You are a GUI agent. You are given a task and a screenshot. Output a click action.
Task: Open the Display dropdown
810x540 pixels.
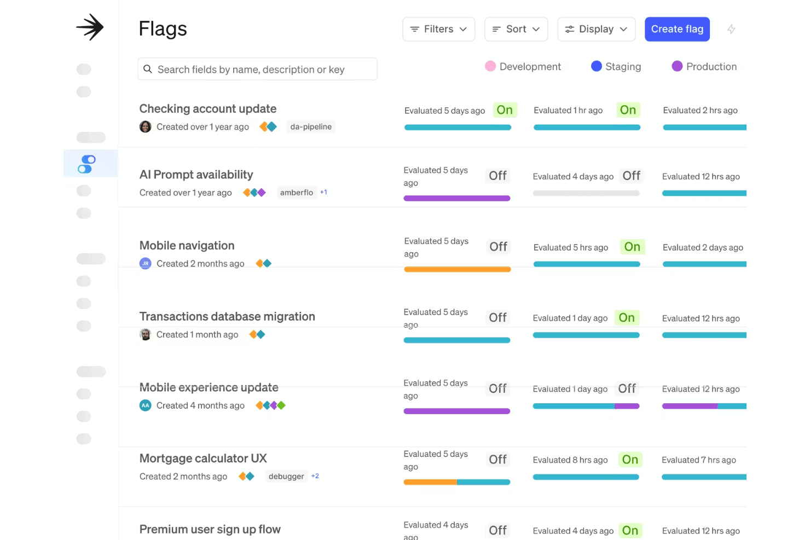coord(597,30)
